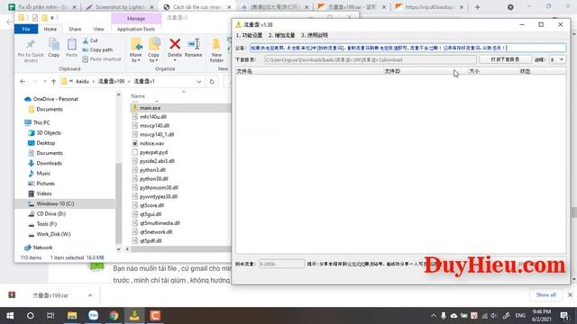The width and height of the screenshot is (577, 324).
Task: Open notification center on taskbar
Action: tap(564, 316)
